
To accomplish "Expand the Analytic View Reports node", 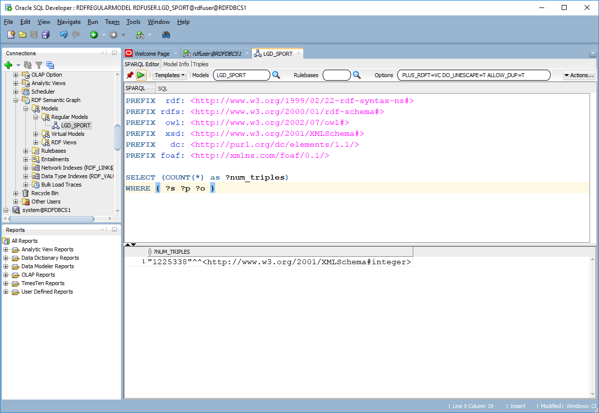I will [x=6, y=249].
